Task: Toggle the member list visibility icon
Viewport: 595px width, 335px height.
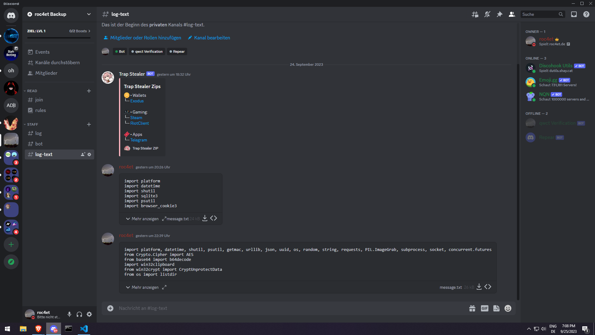Action: (x=512, y=14)
